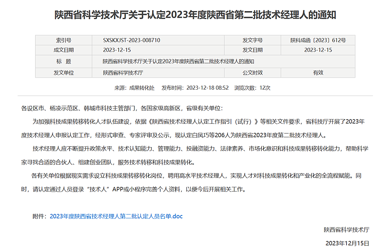Open the 2023年度陕西省技术经理人第二批认定人员名单.doc attachment
This screenshot has height=251, width=390.
click(116, 216)
